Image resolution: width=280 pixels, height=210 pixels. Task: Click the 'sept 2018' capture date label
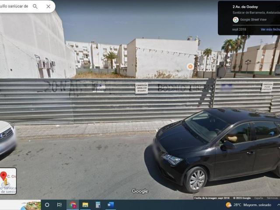[239, 29]
